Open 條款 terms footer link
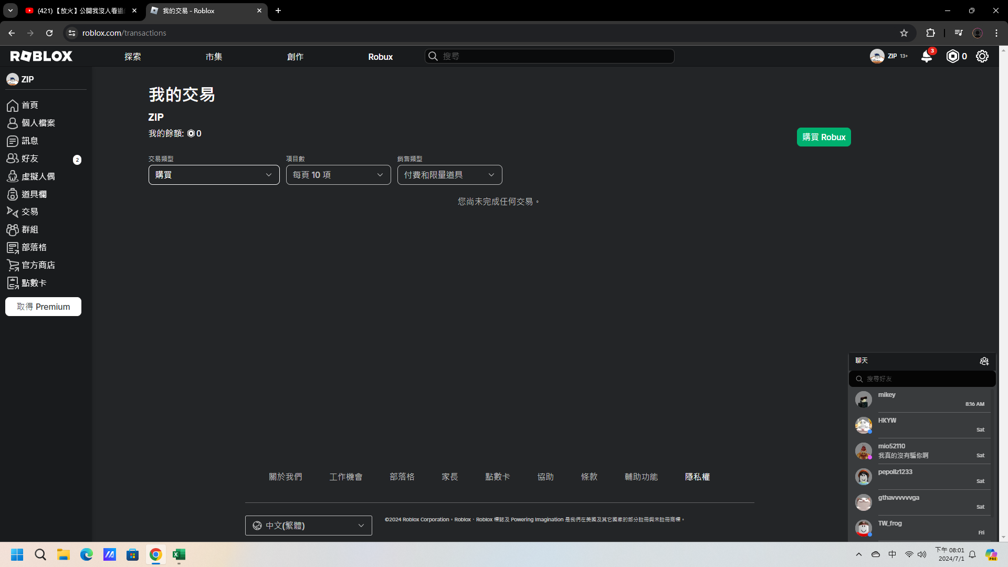 [x=589, y=477]
